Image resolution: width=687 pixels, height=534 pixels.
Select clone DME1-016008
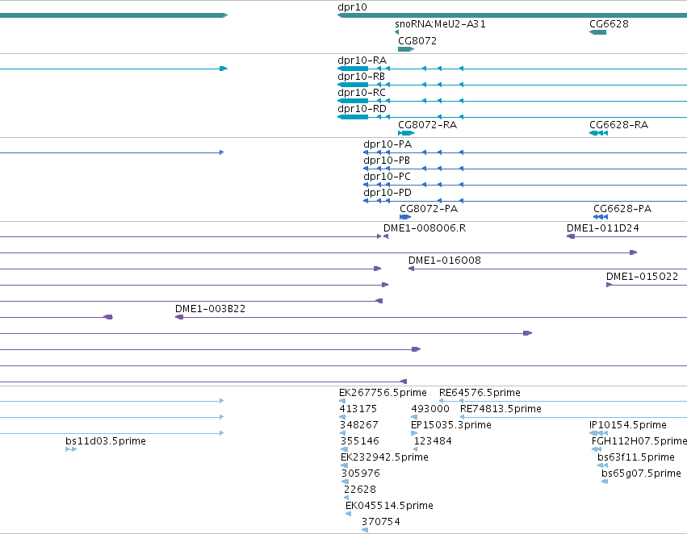(x=444, y=261)
